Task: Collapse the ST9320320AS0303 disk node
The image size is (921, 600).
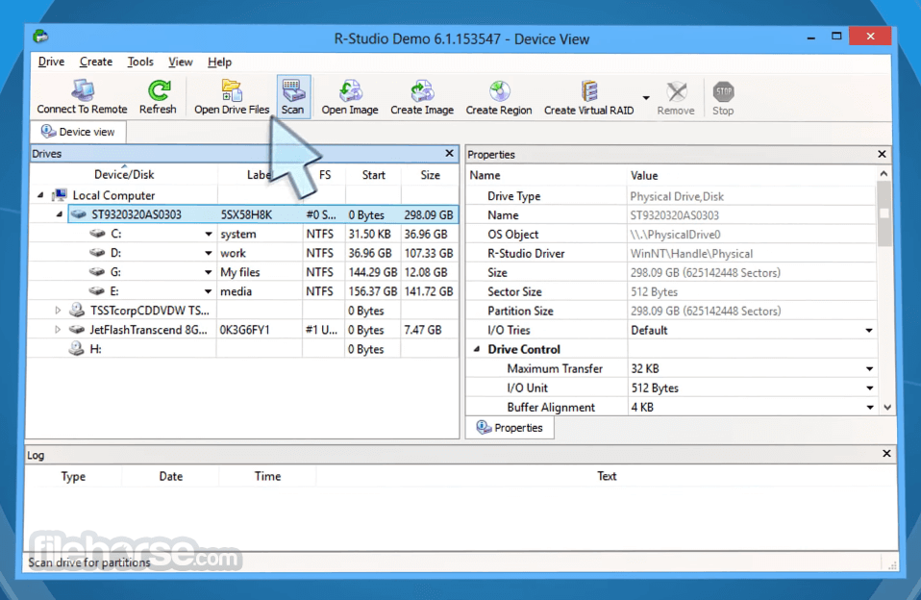Action: pos(59,214)
